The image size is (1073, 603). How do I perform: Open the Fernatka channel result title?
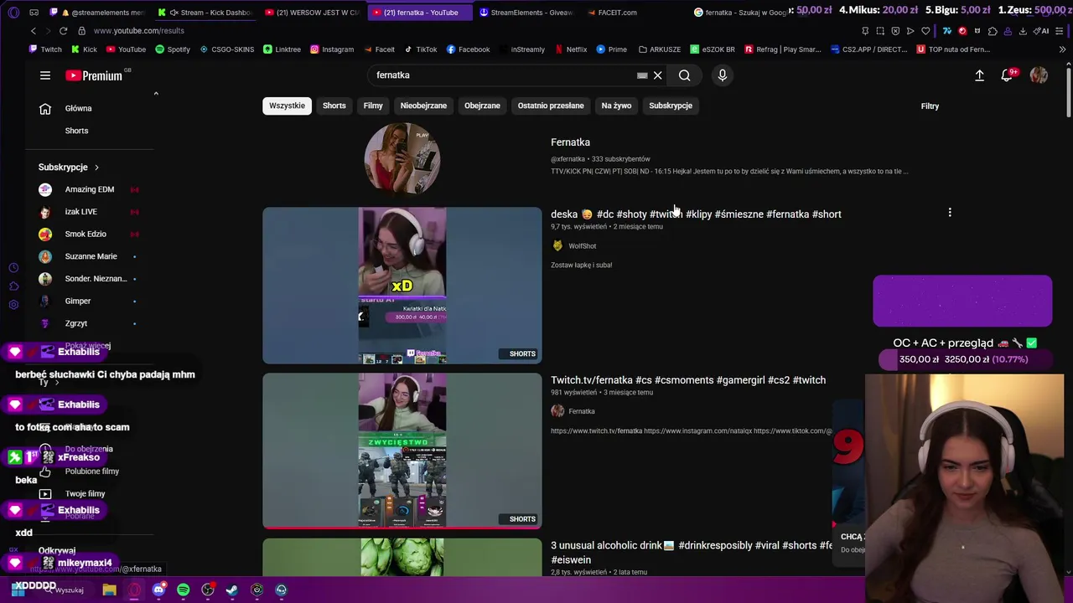(x=570, y=142)
